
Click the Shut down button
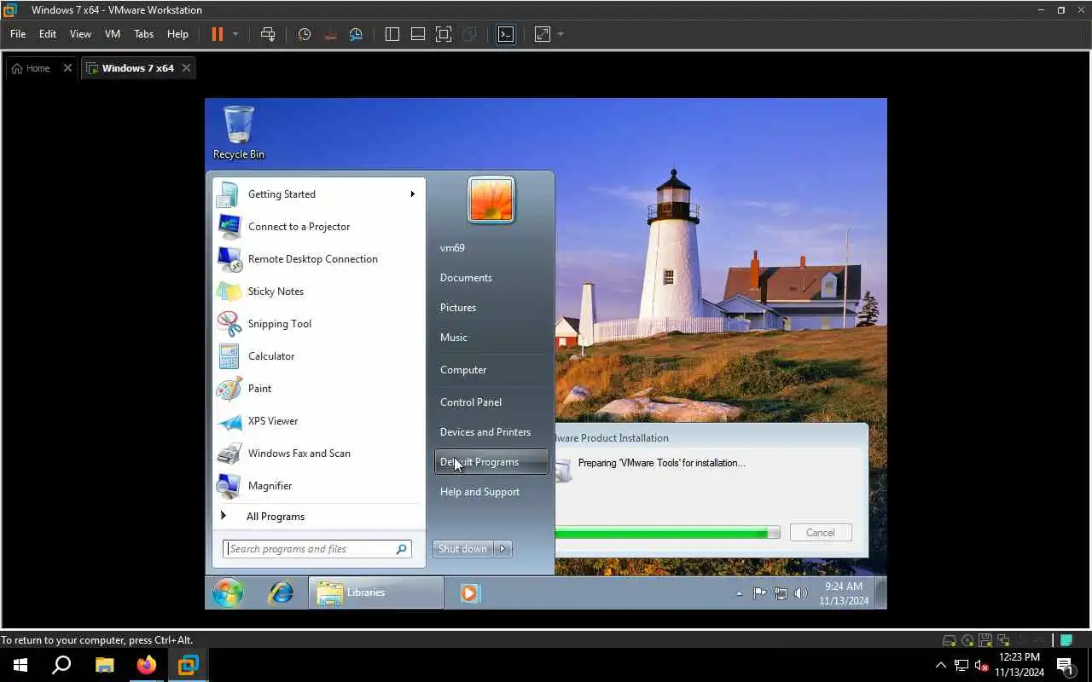(462, 549)
